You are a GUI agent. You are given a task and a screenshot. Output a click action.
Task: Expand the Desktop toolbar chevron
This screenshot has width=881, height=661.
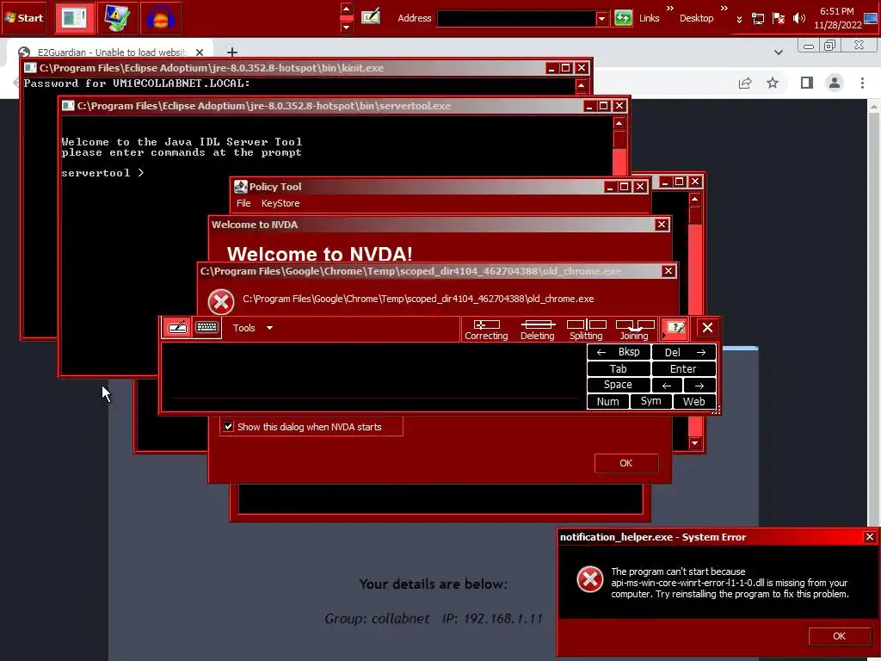tap(724, 8)
